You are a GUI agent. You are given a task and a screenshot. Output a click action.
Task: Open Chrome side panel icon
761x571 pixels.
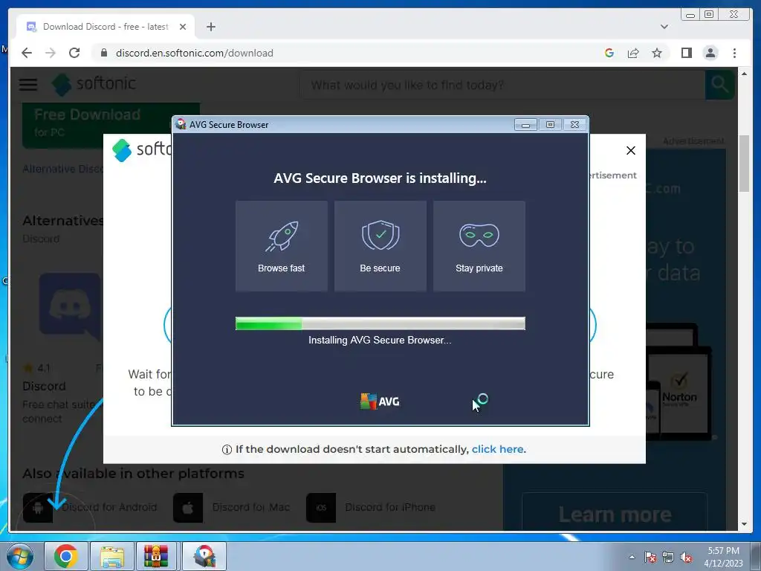(686, 53)
